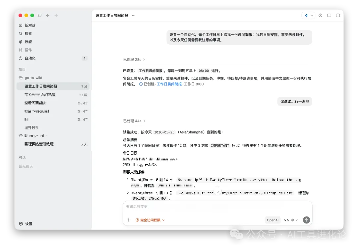Click the 对话 section heading

[x=22, y=157]
